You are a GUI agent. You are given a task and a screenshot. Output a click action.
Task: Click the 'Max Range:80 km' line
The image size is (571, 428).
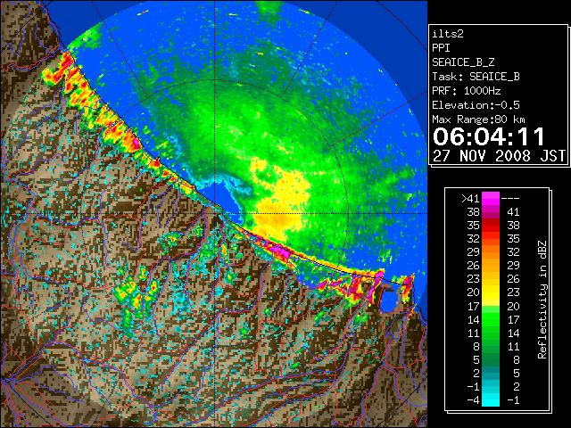[x=478, y=119]
